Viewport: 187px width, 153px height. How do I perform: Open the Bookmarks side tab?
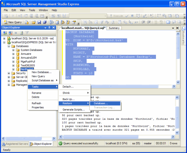[x=183, y=36]
